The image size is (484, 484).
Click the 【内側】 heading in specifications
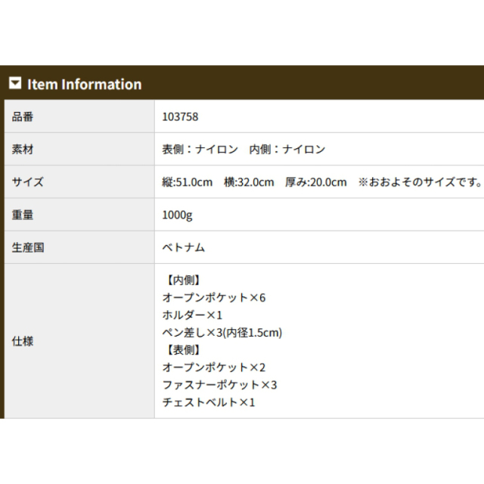coord(183,281)
